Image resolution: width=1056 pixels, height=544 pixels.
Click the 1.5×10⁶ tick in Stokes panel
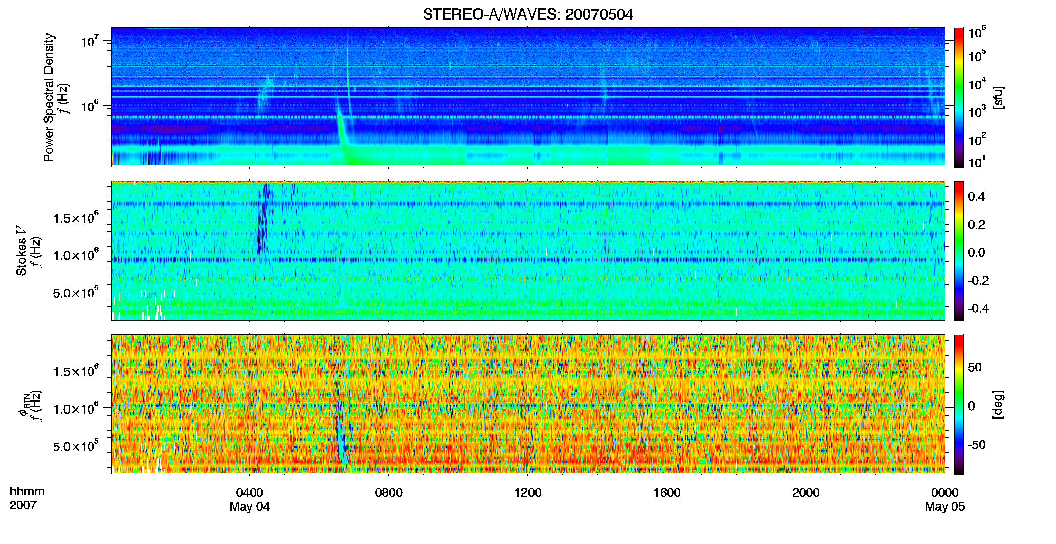coord(76,217)
